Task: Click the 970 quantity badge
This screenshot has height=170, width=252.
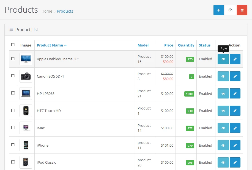Action: coord(190,146)
